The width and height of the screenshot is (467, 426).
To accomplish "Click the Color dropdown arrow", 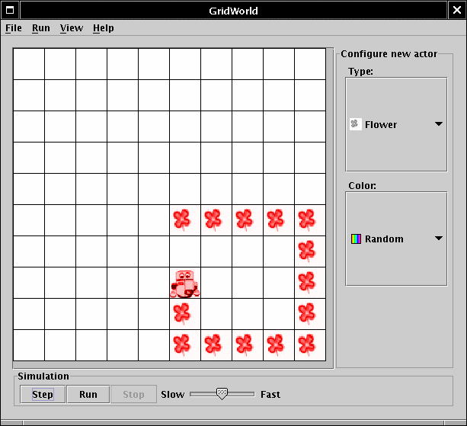I will 438,239.
